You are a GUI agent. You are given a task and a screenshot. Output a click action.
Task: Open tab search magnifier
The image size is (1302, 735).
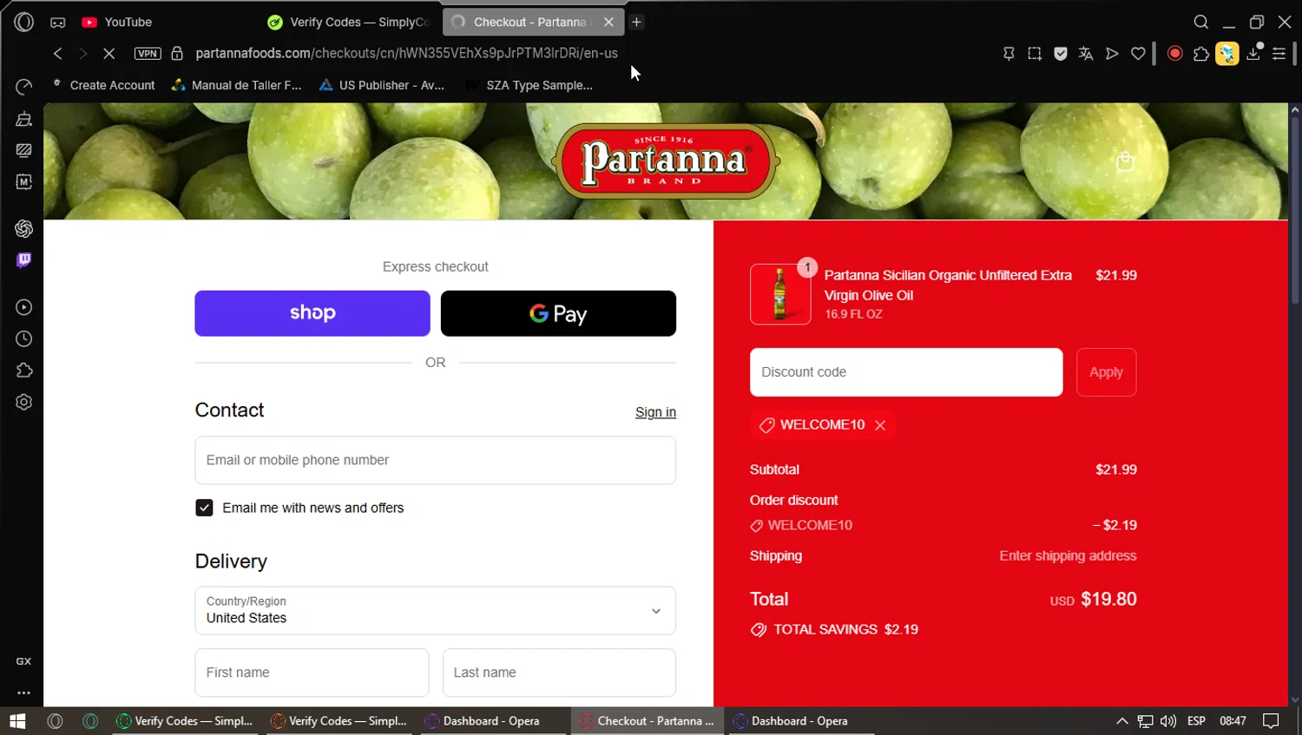tap(1201, 22)
